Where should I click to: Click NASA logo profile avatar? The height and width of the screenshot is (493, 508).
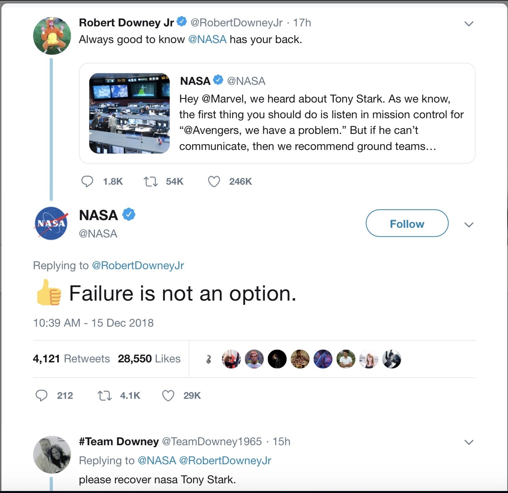(51, 223)
